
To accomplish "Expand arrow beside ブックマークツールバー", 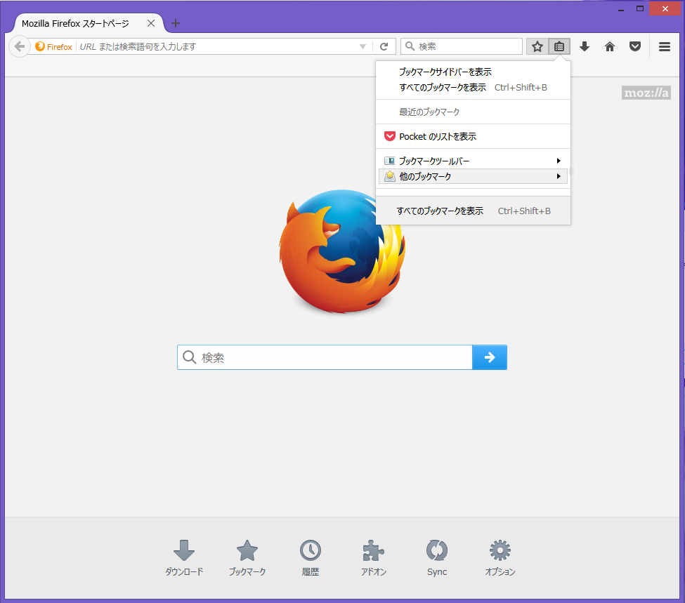I will (x=559, y=161).
